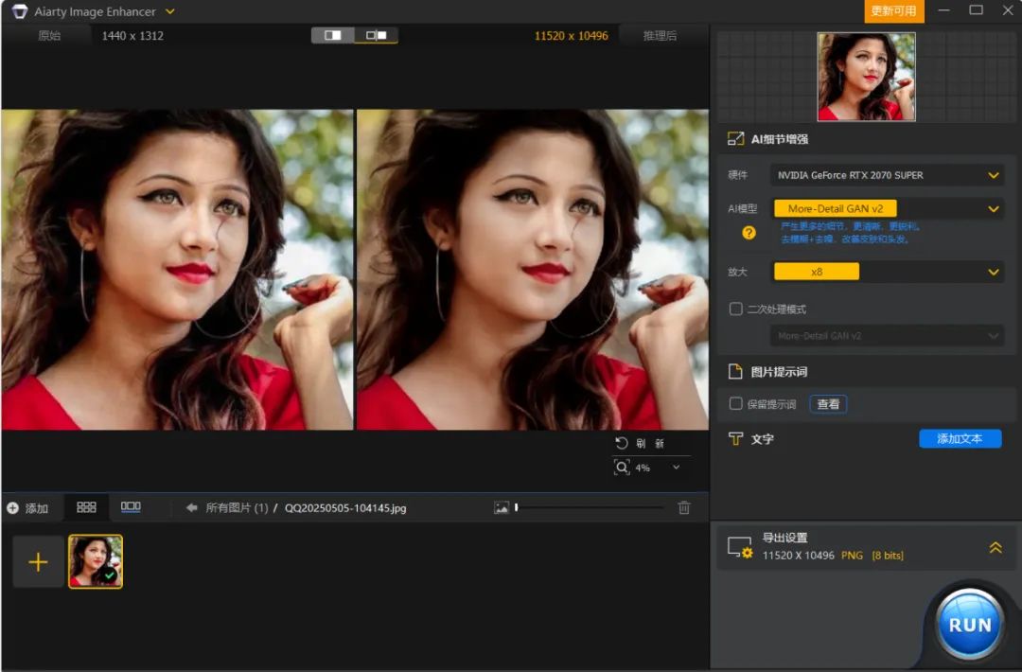Click the 11520 X 10496 export size text
Viewport: 1022px width, 672px height.
(798, 556)
